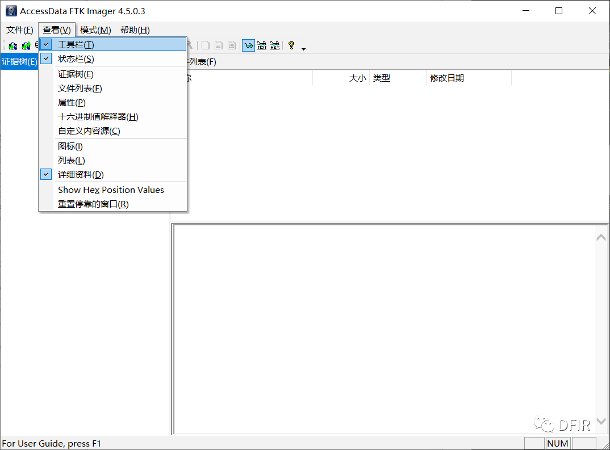The height and width of the screenshot is (450, 610).
Task: Minimize the FTK Imager window
Action: pos(526,11)
